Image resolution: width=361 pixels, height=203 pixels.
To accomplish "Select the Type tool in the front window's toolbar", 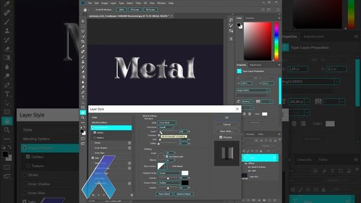I will pyautogui.click(x=83, y=98).
